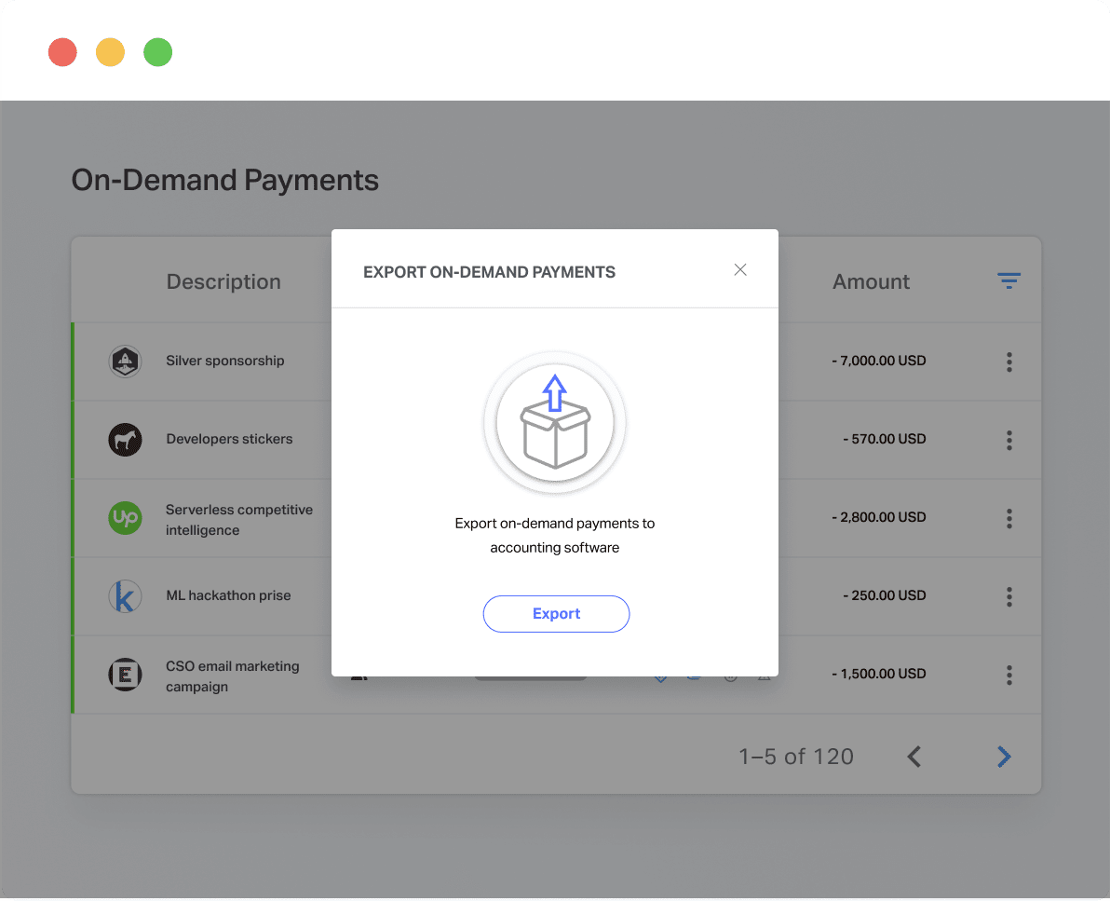Viewport: 1110px width, 901px height.
Task: Go to next page of payments
Action: (1004, 757)
